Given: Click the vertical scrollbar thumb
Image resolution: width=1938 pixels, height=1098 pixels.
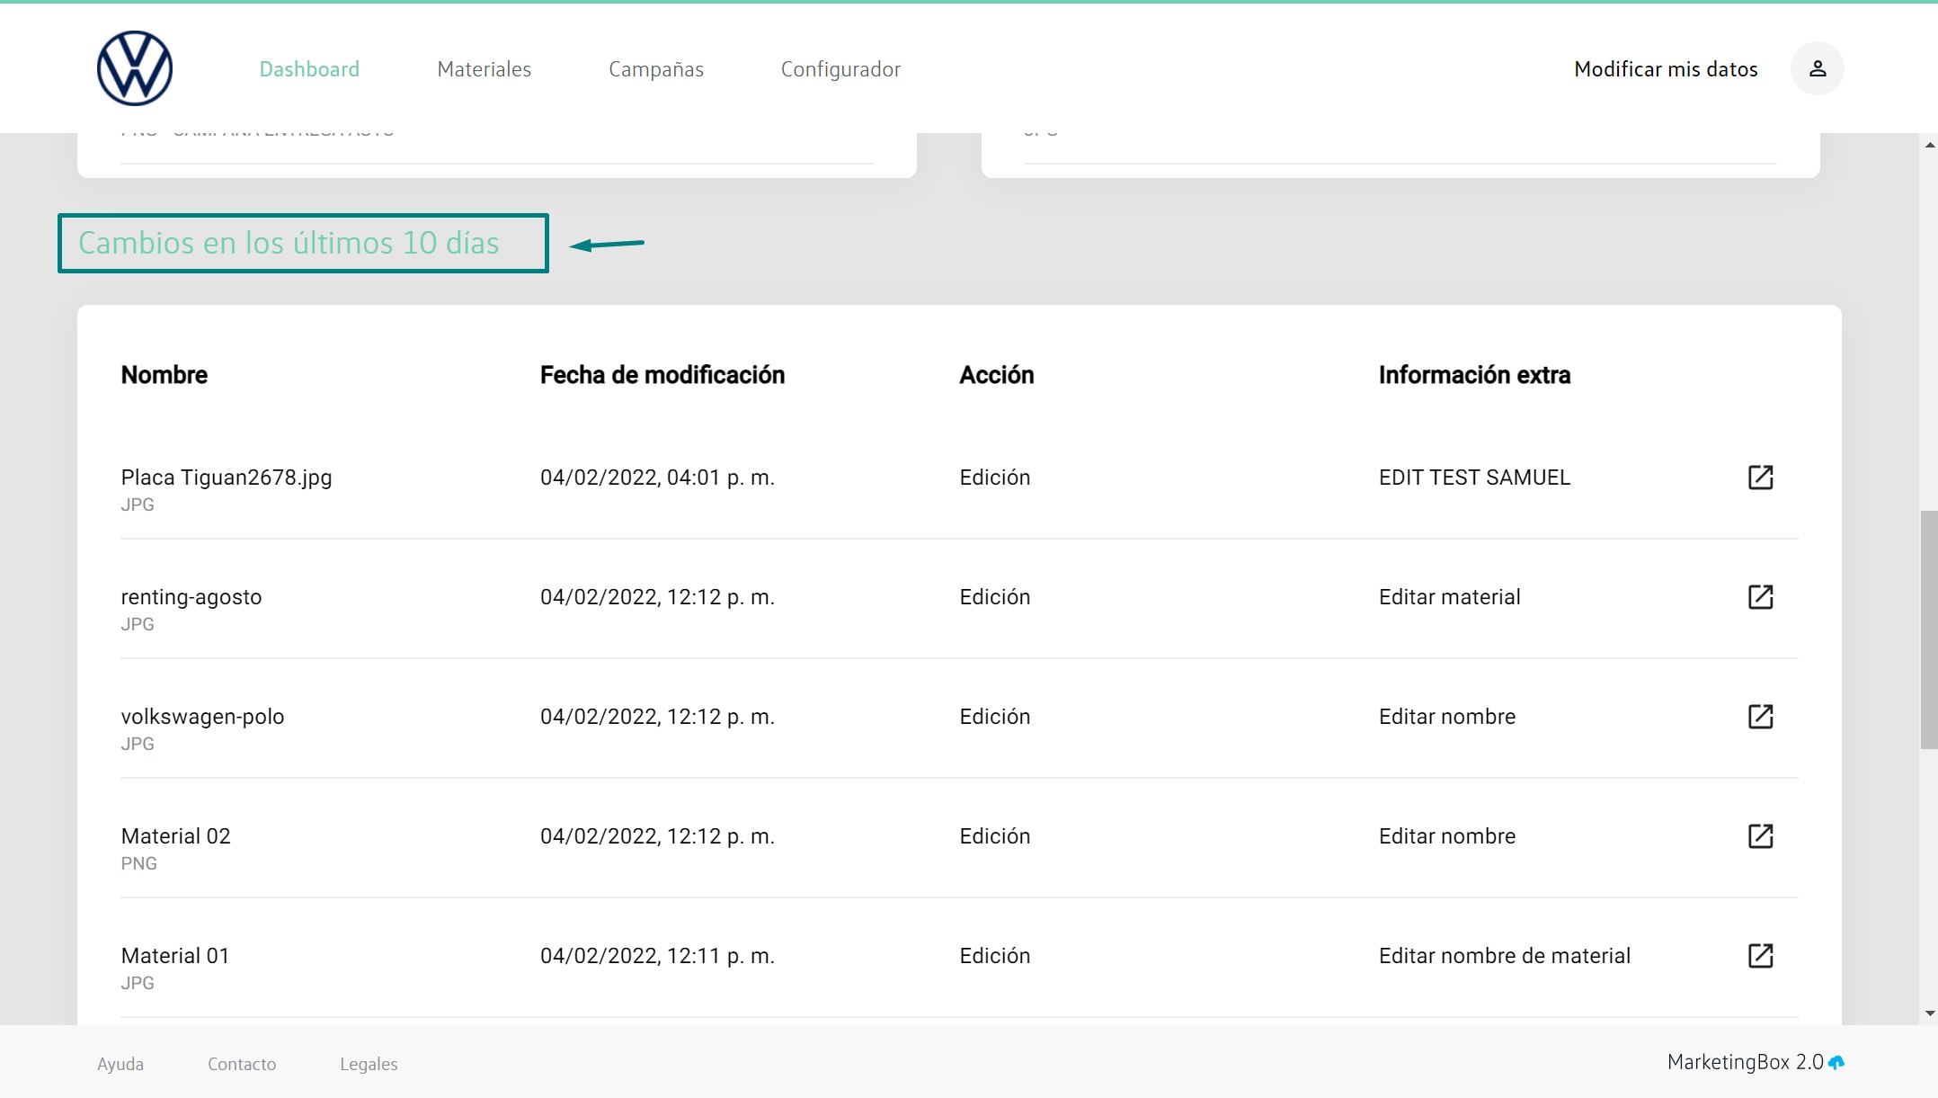Looking at the screenshot, I should tap(1929, 629).
